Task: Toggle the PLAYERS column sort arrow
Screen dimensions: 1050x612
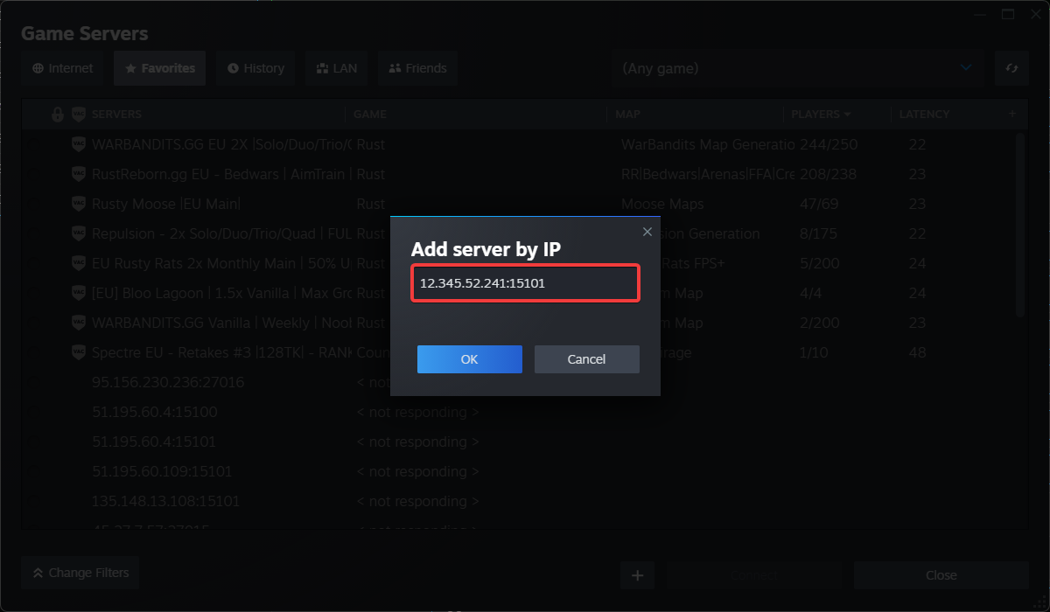Action: (845, 114)
